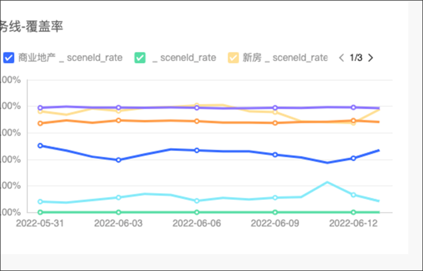
Task: Select blue line point at 2022-05-31
Action: coord(40,146)
